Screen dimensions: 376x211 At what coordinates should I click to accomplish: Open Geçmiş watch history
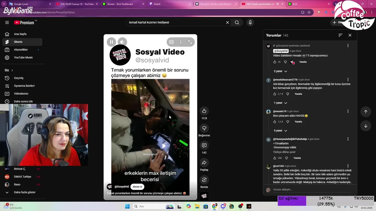pyautogui.click(x=22, y=78)
